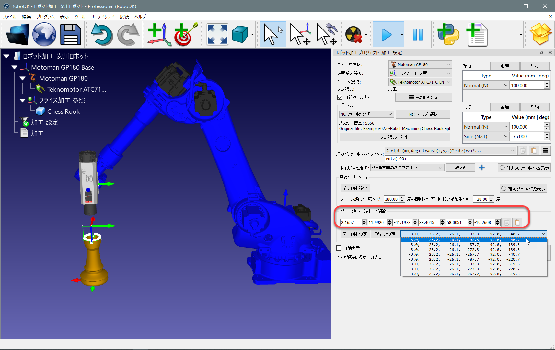Add a new program instruction list
This screenshot has height=350, width=555.
pyautogui.click(x=477, y=35)
